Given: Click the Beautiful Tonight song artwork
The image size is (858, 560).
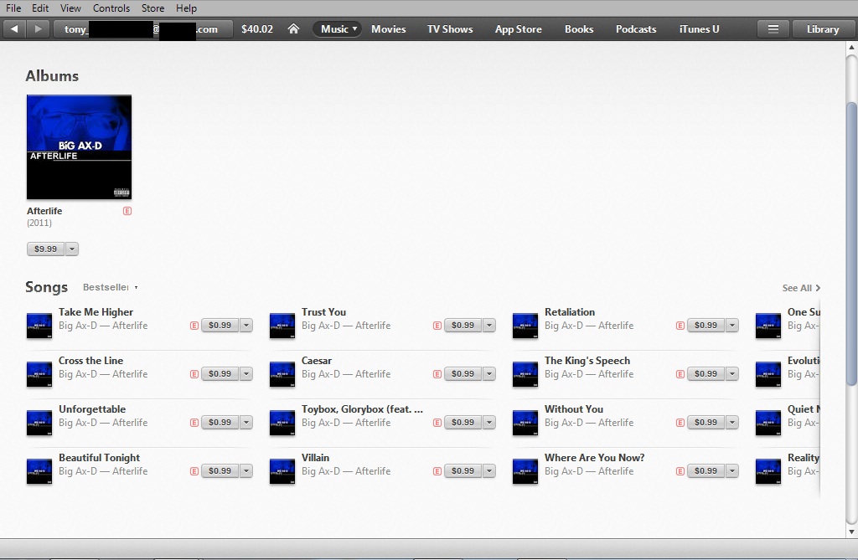Looking at the screenshot, I should 39,471.
